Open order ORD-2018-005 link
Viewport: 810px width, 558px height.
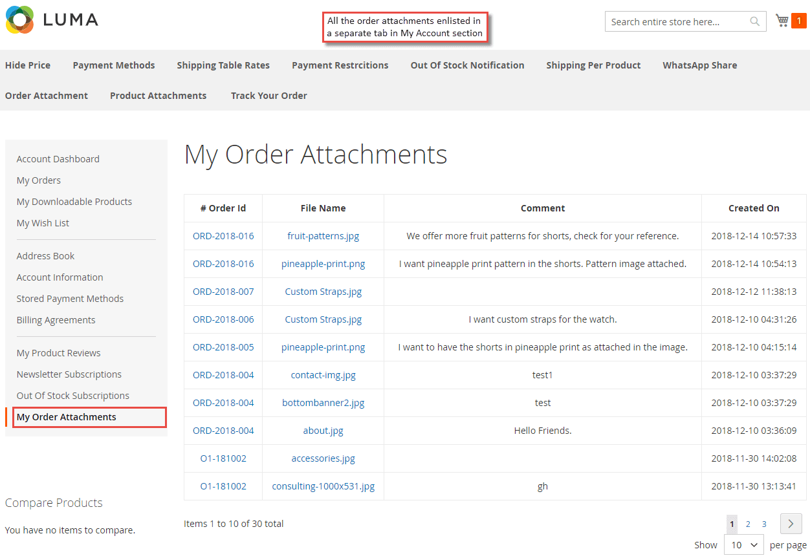click(223, 347)
